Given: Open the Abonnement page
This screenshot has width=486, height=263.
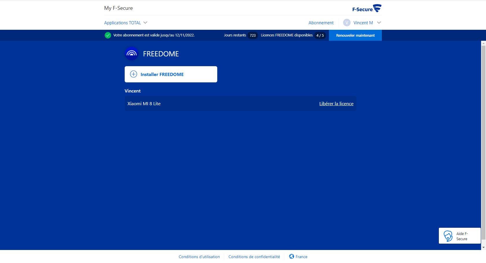Looking at the screenshot, I should click(x=321, y=23).
